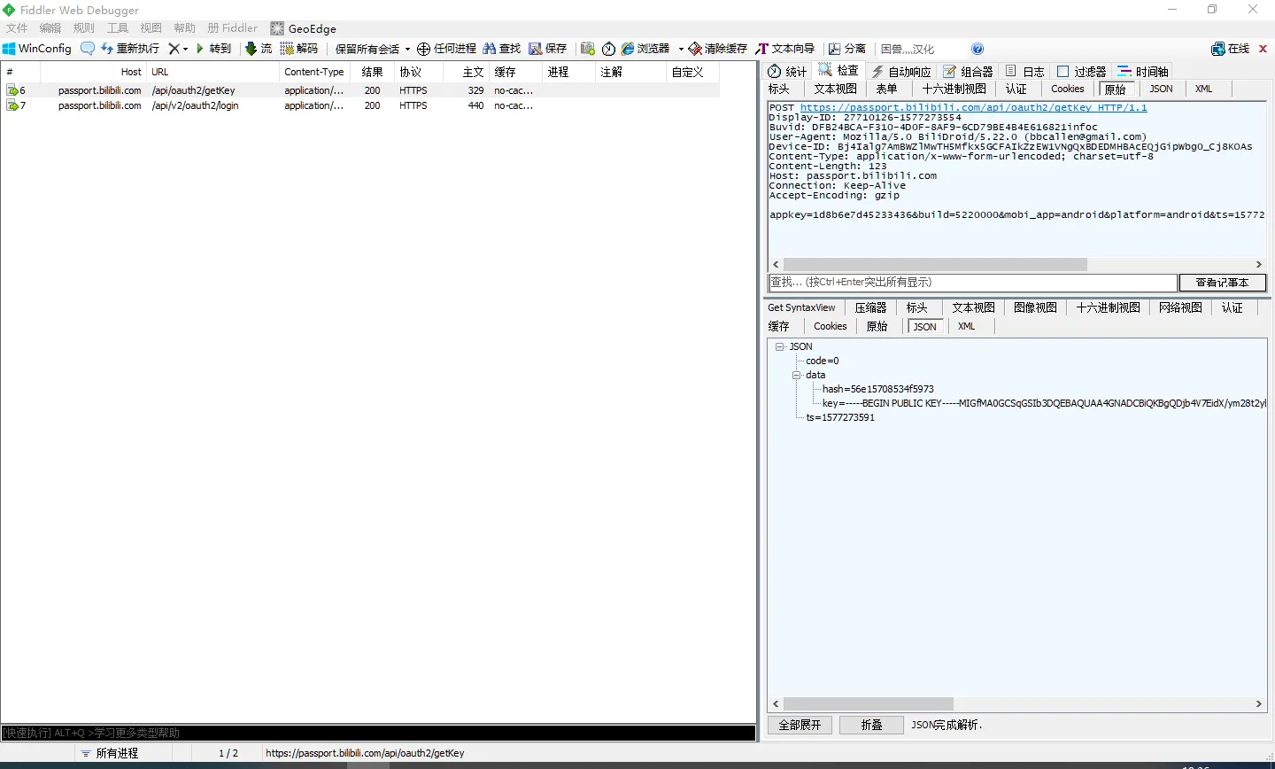This screenshot has height=769, width=1275.
Task: Toggle the 流 stream mode button
Action: [x=259, y=49]
